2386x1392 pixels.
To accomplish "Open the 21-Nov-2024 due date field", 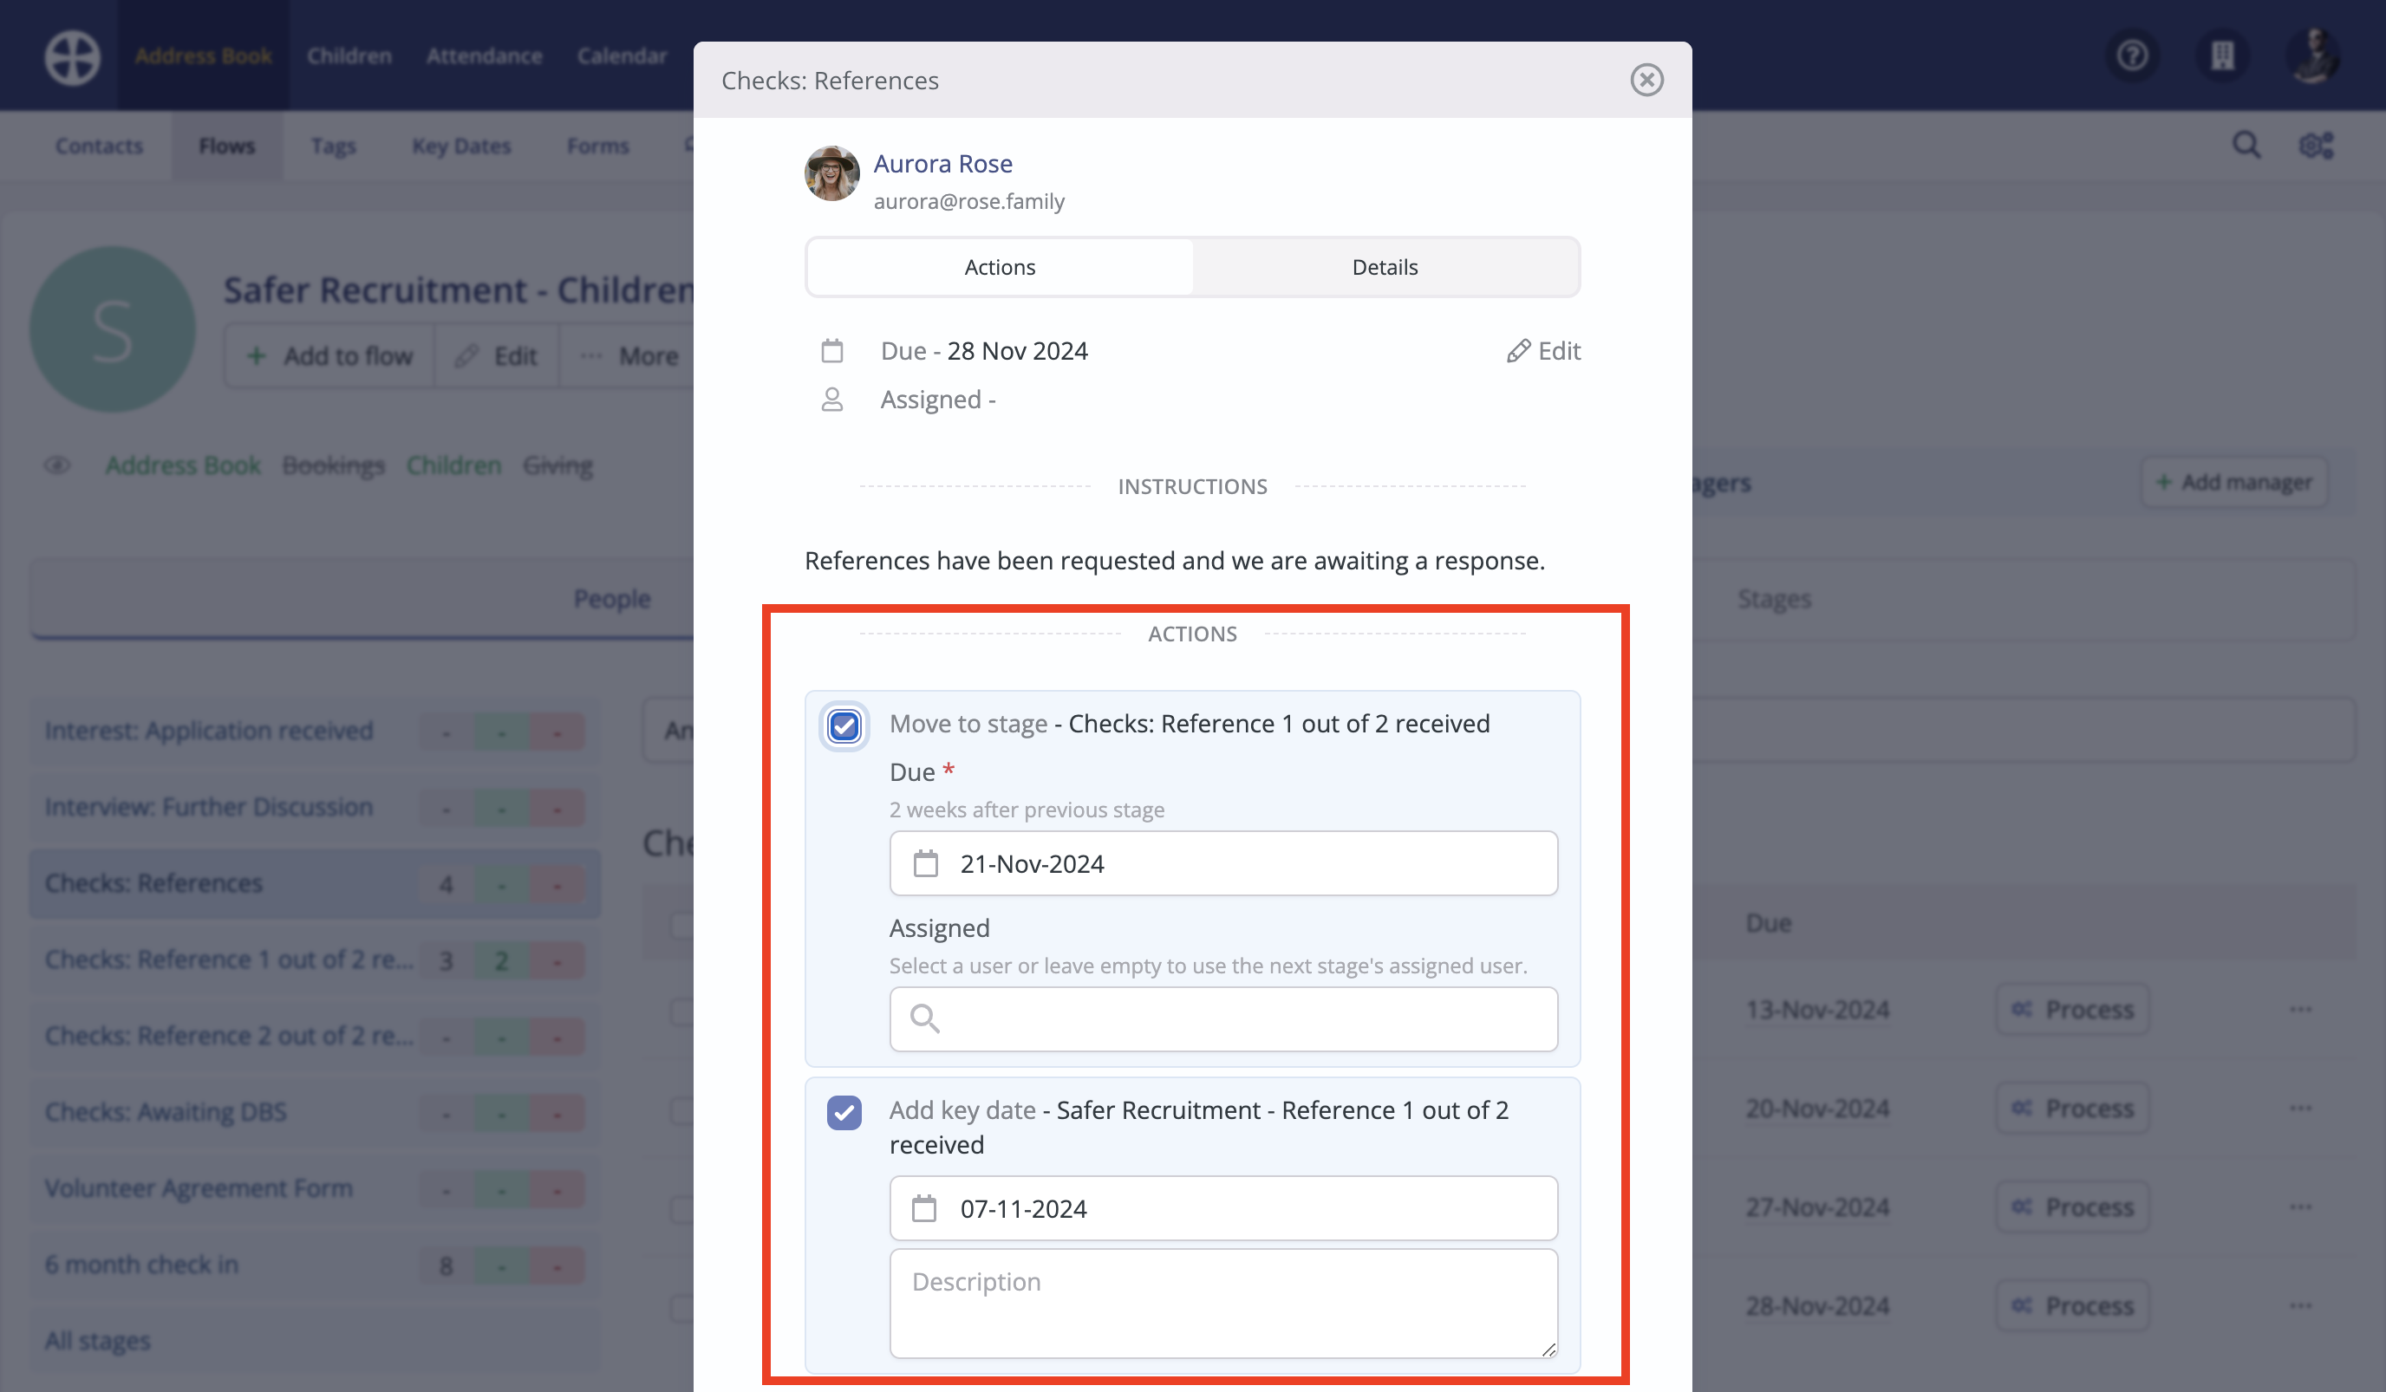I will pyautogui.click(x=1223, y=864).
